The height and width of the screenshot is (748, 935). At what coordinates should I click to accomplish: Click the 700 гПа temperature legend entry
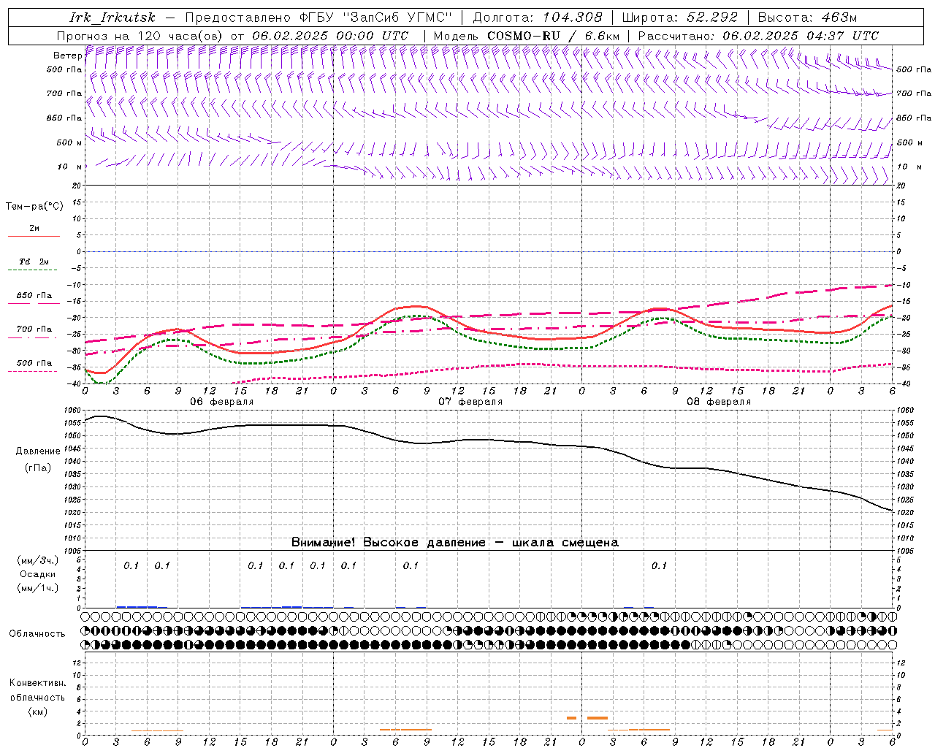tap(34, 329)
